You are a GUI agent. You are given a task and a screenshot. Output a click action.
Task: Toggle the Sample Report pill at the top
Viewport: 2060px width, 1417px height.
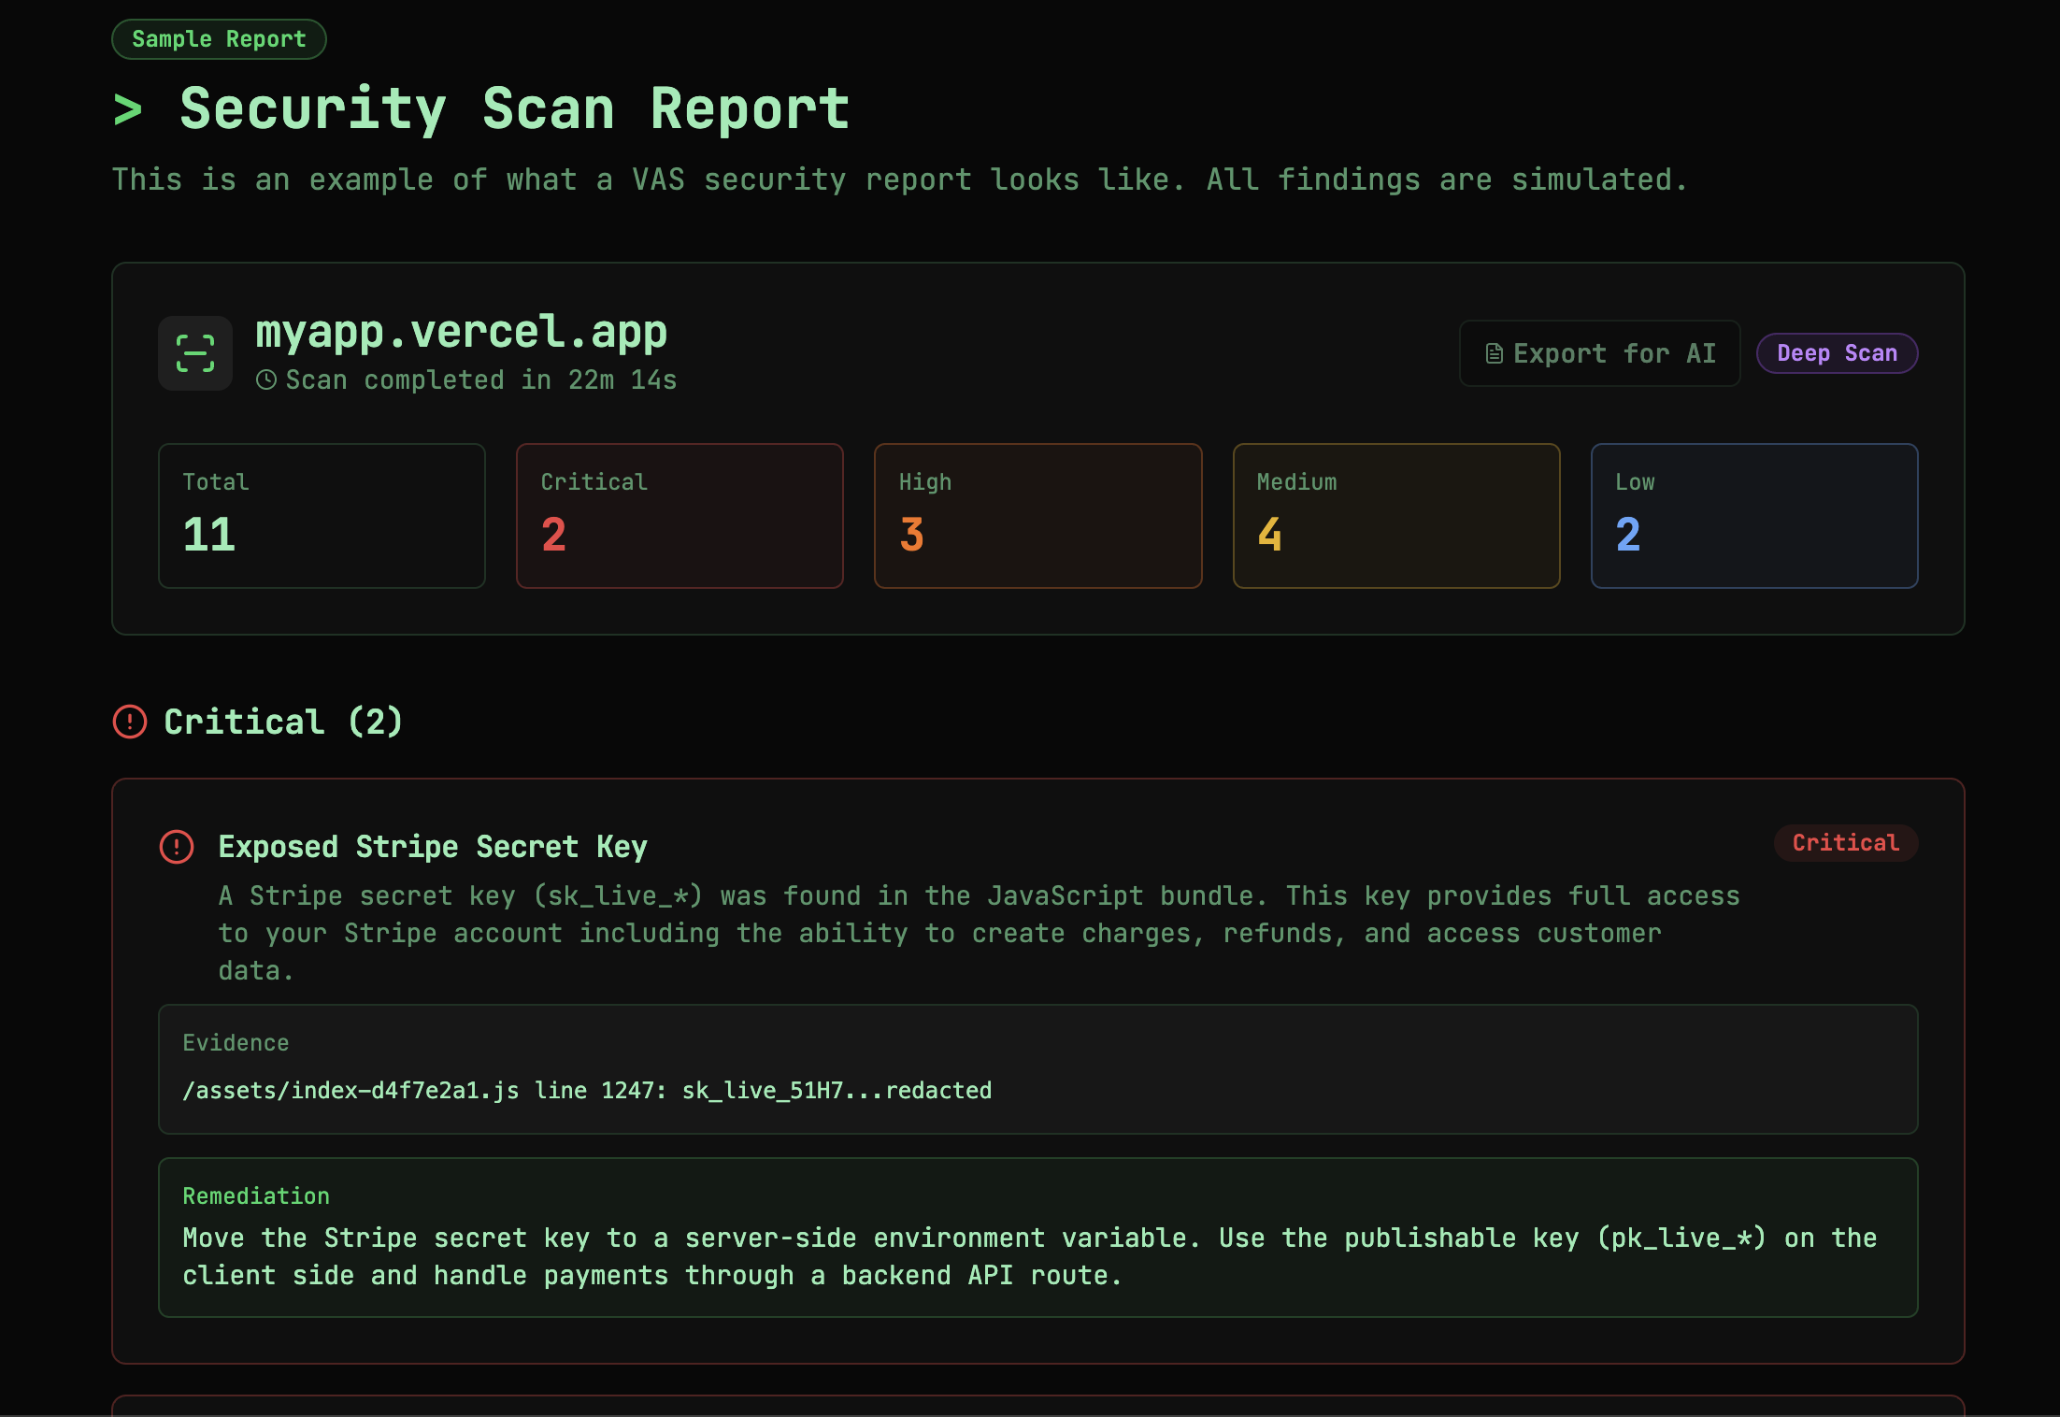(219, 38)
